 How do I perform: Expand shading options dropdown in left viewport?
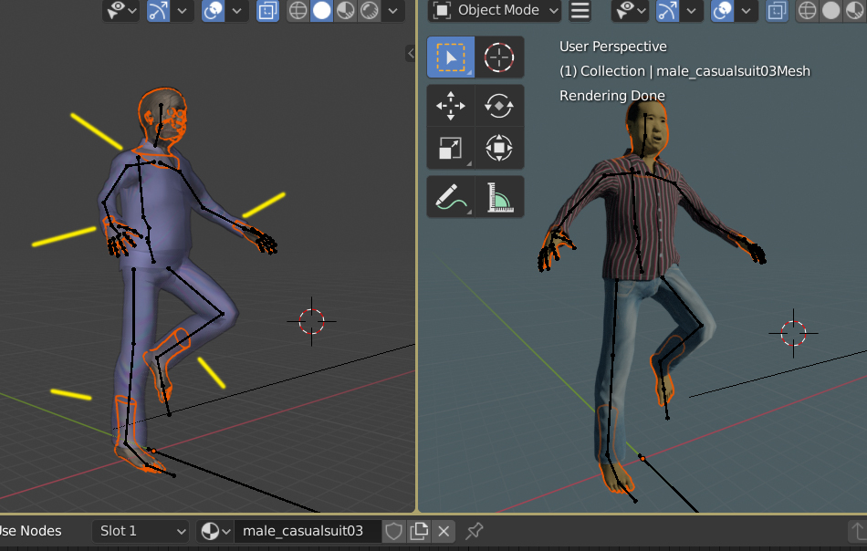tap(393, 11)
